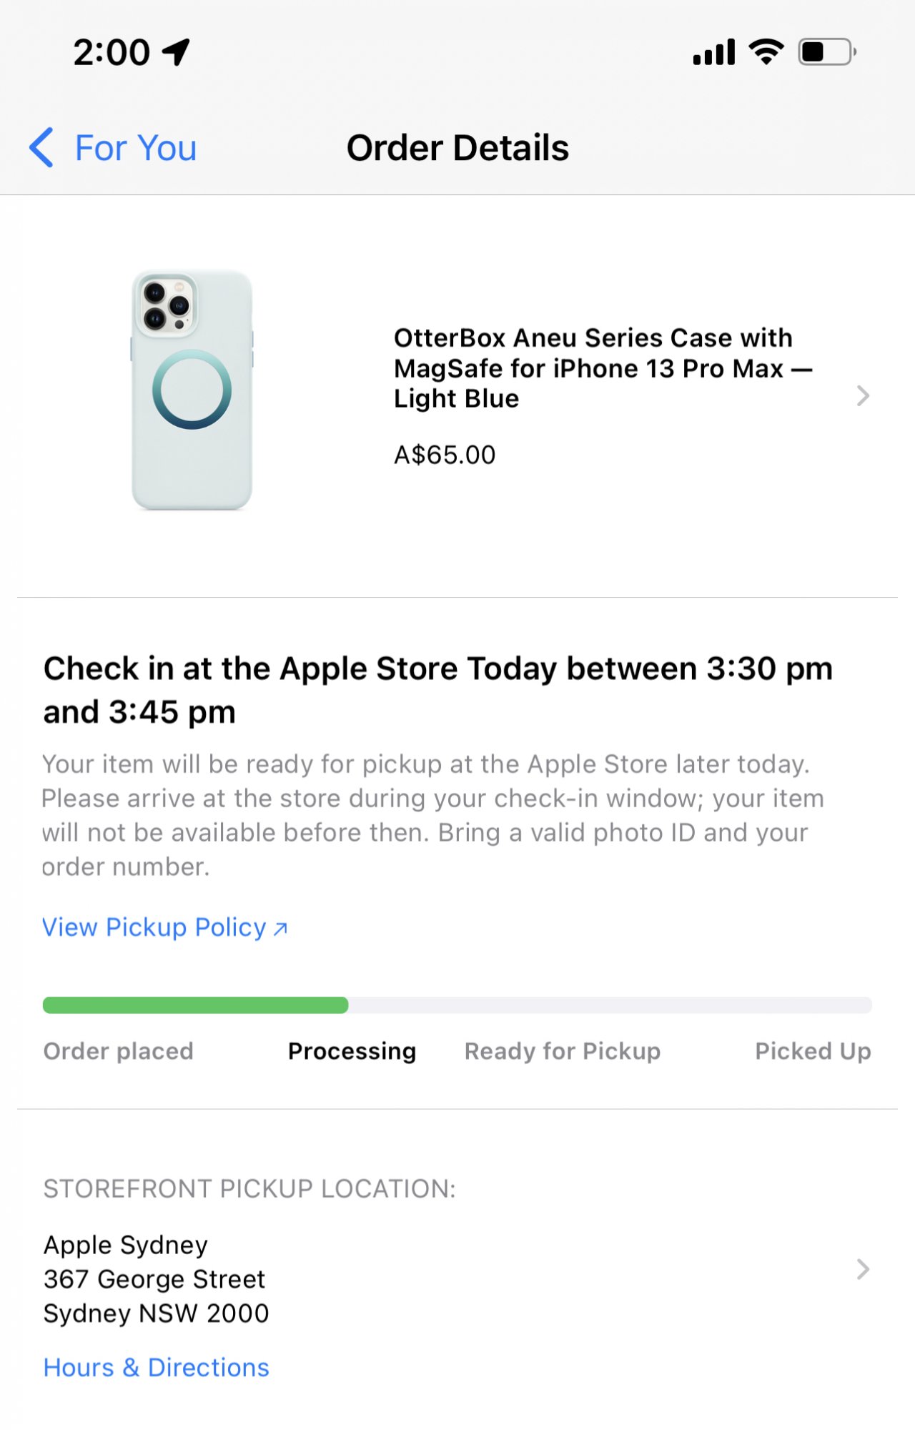Select the Picked Up step
Image resolution: width=915 pixels, height=1430 pixels.
coord(813,1051)
